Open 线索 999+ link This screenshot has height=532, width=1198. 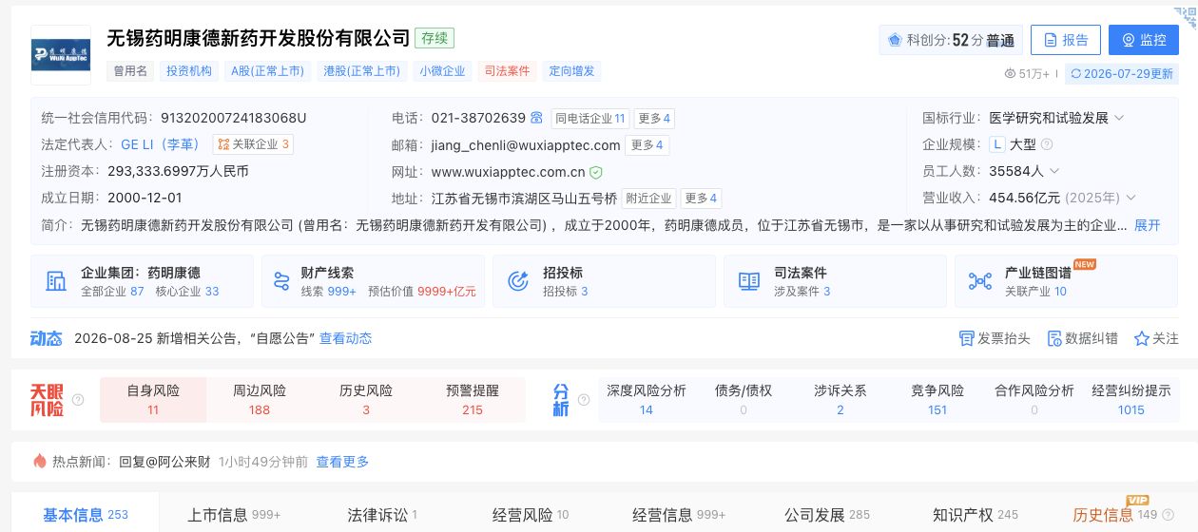coord(329,291)
